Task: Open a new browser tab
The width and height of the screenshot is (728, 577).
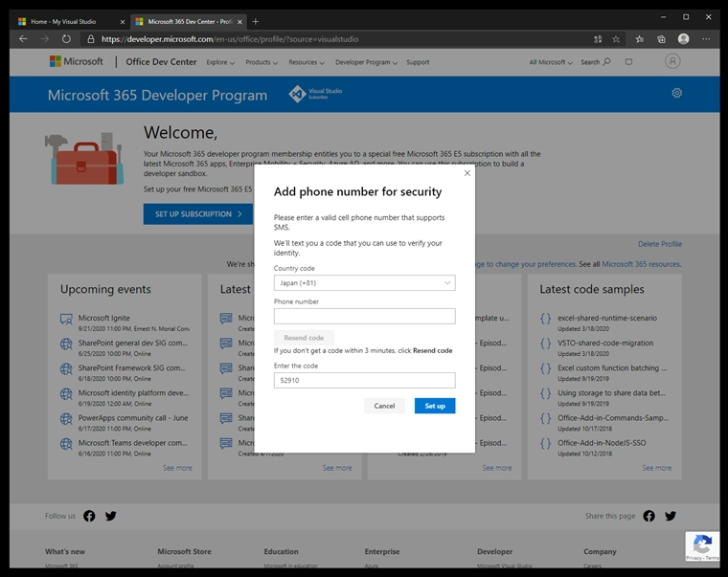Action: point(256,21)
